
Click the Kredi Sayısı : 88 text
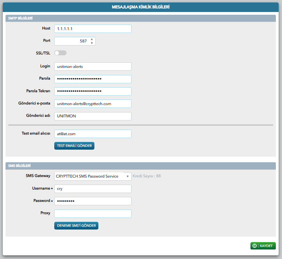147,176
